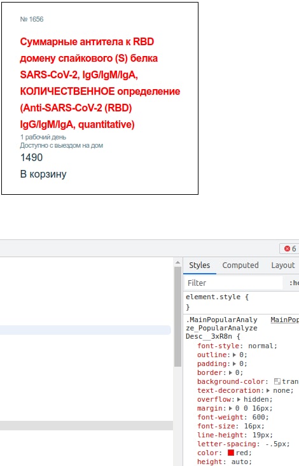299x466 pixels.
Task: Click the transparent background-color swatch
Action: (x=277, y=381)
